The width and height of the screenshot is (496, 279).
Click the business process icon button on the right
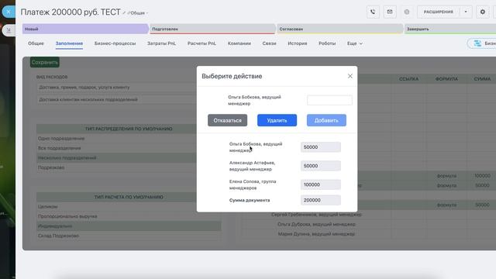coord(482,43)
